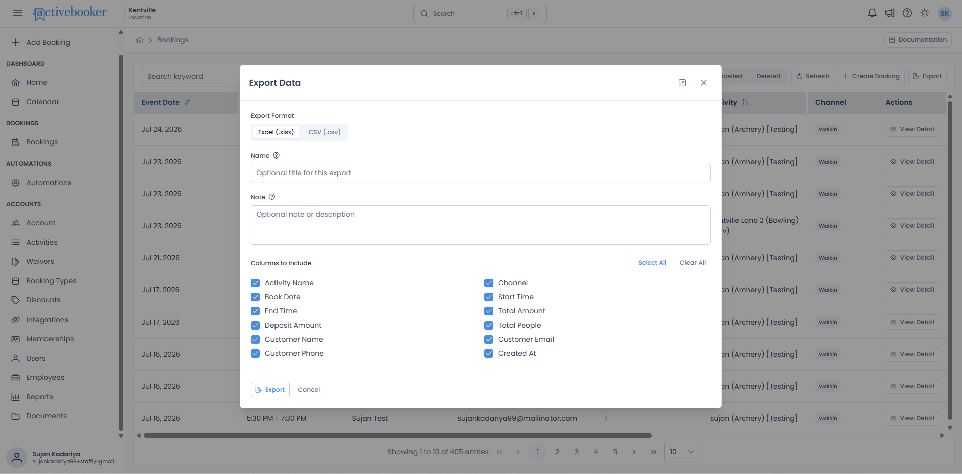Jump to last page double arrow
This screenshot has height=474, width=962.
pyautogui.click(x=654, y=452)
